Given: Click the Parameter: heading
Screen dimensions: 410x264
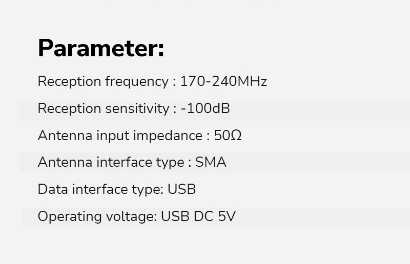Looking at the screenshot, I should tap(101, 48).
